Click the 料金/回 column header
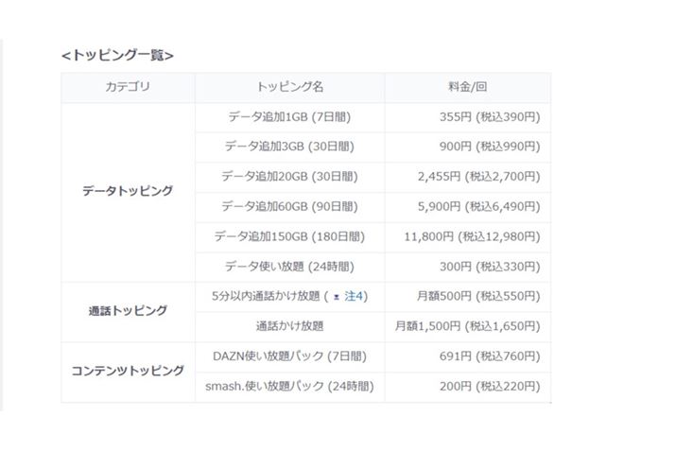Viewport: 676px width, 451px height. (x=467, y=88)
